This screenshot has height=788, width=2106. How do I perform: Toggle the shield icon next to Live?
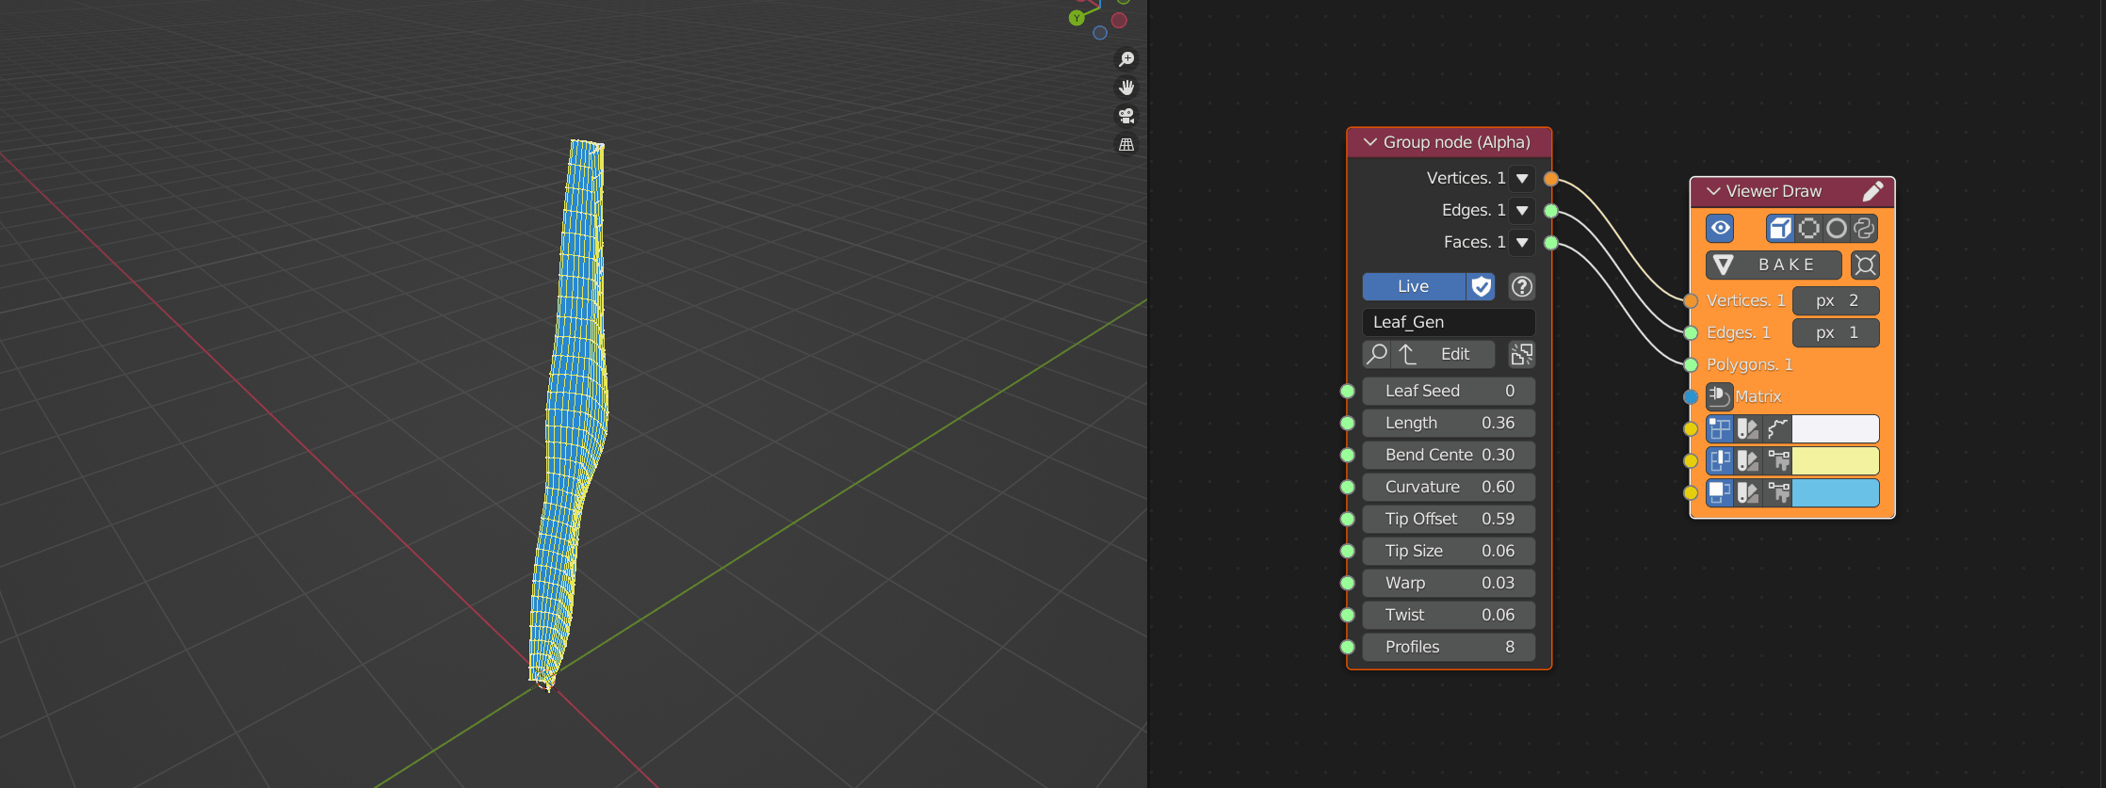coord(1482,286)
